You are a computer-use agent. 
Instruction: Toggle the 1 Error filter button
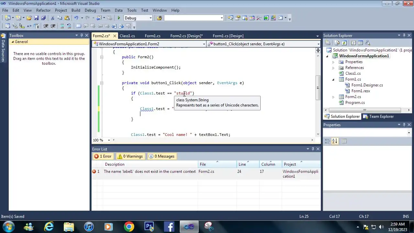coord(103,156)
